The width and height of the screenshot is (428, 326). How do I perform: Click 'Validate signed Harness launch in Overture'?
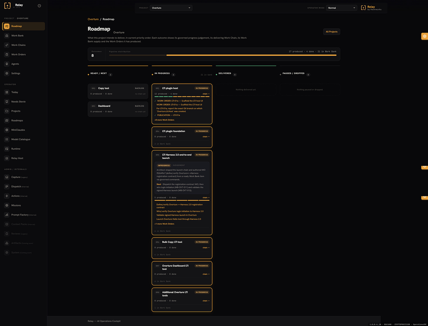click(176, 215)
